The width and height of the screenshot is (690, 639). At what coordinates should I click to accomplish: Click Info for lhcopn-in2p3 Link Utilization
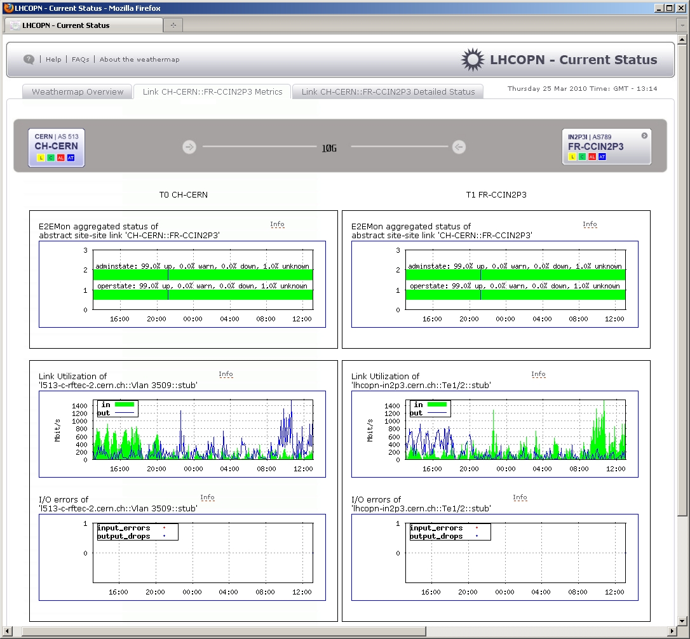538,374
